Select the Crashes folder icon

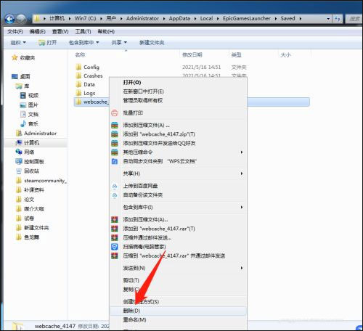pyautogui.click(x=78, y=75)
